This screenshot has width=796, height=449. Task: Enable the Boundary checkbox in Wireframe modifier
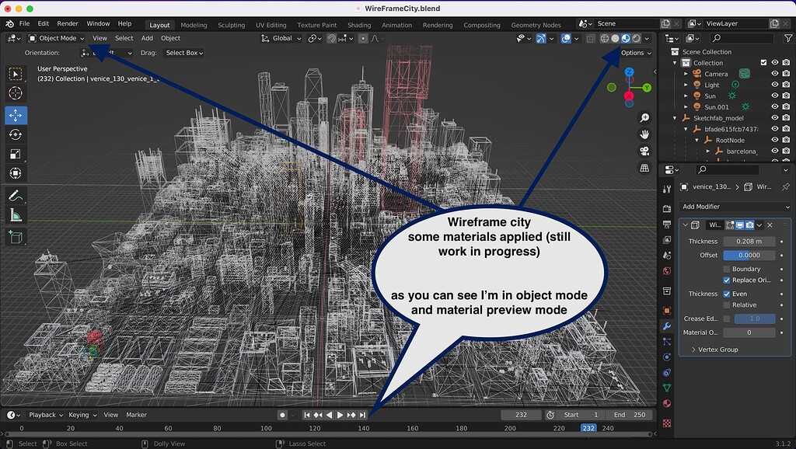point(726,269)
